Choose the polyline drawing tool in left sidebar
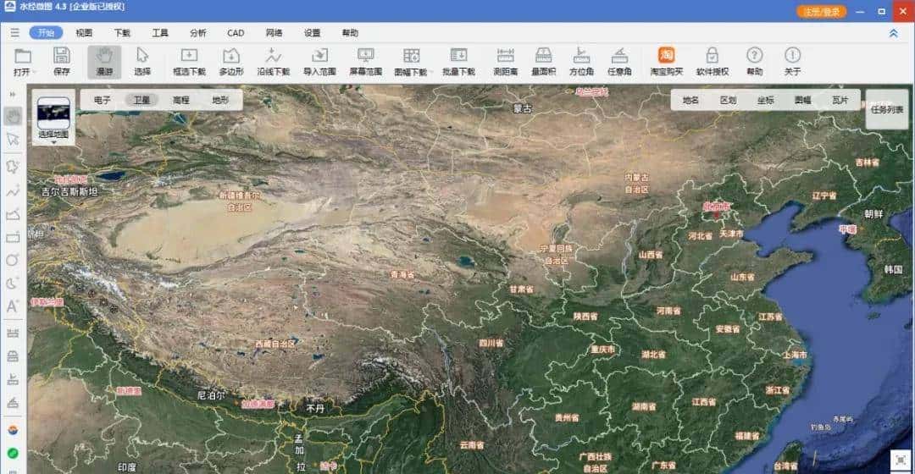Image resolution: width=915 pixels, height=474 pixels. pyautogui.click(x=13, y=191)
